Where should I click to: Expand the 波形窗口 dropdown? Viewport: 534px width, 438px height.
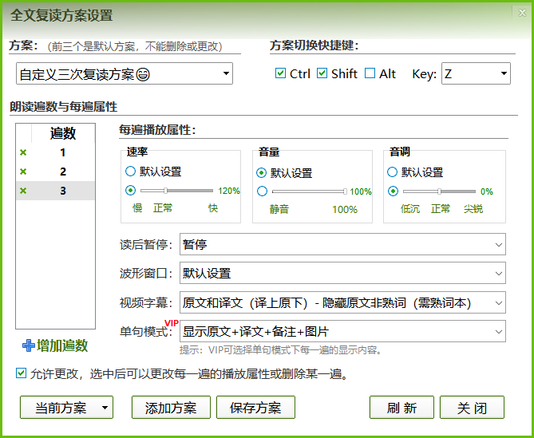tap(342, 273)
